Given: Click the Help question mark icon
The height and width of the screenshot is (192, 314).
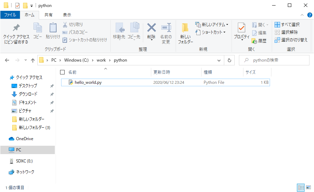Looking at the screenshot, I should (x=309, y=15).
